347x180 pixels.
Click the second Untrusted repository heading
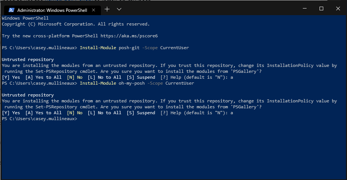tap(28, 95)
